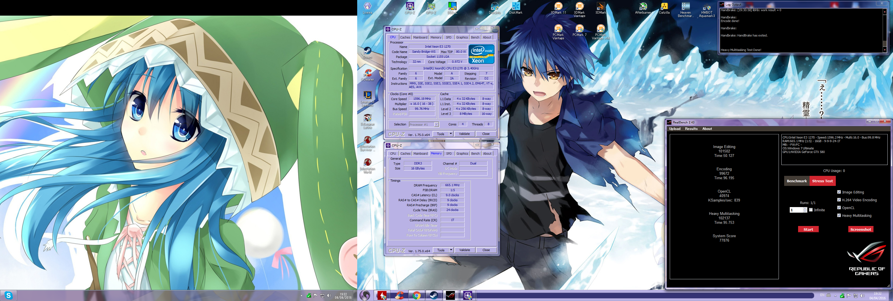Launch the 3DMark Vantage desktop shortcut

pyautogui.click(x=579, y=10)
